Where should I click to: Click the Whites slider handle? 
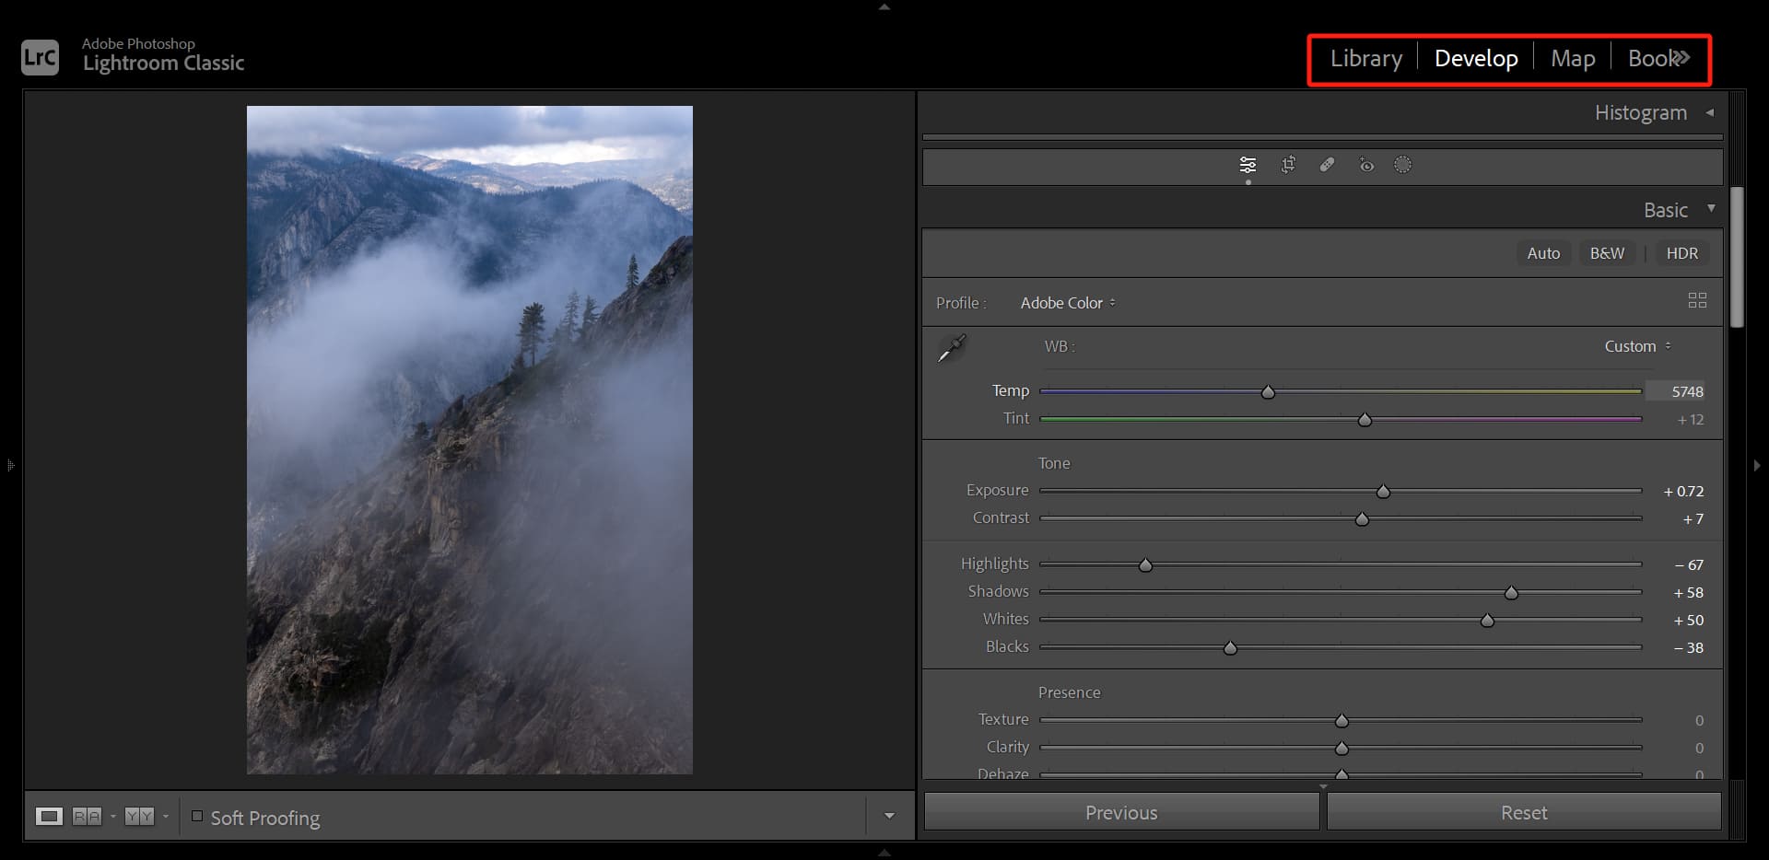click(1487, 621)
